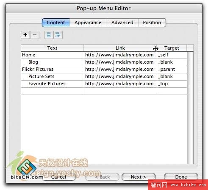Click the Indent Menu icon
Image resolution: width=208 pixels, height=190 pixels.
(x=58, y=35)
